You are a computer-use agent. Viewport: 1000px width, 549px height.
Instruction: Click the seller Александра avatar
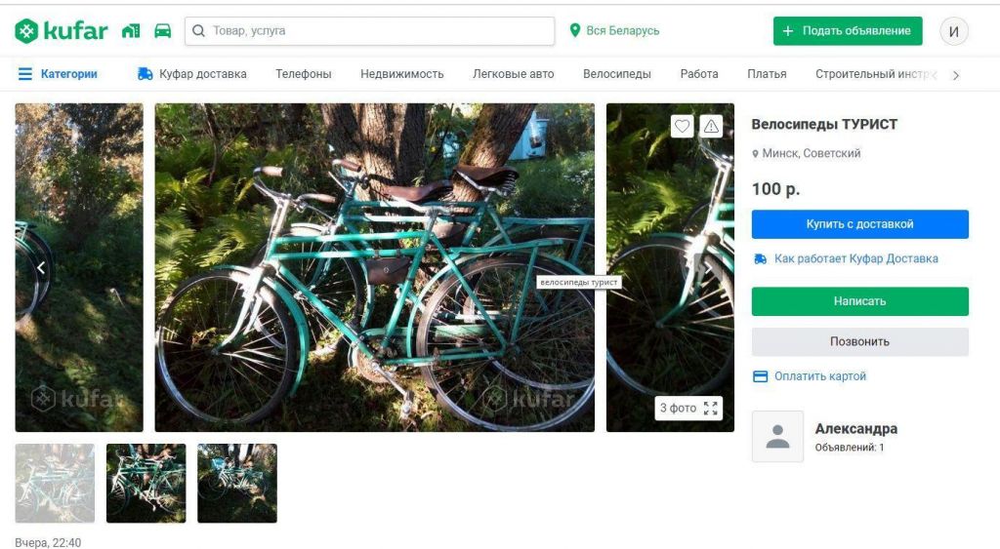pos(777,436)
